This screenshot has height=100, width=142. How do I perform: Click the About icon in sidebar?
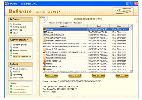(x=11, y=33)
